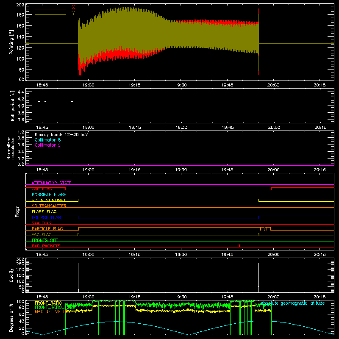The width and height of the screenshot is (339, 339).
Task: Select the SC_IN_SUNLIGHT flag label
Action: click(49, 200)
